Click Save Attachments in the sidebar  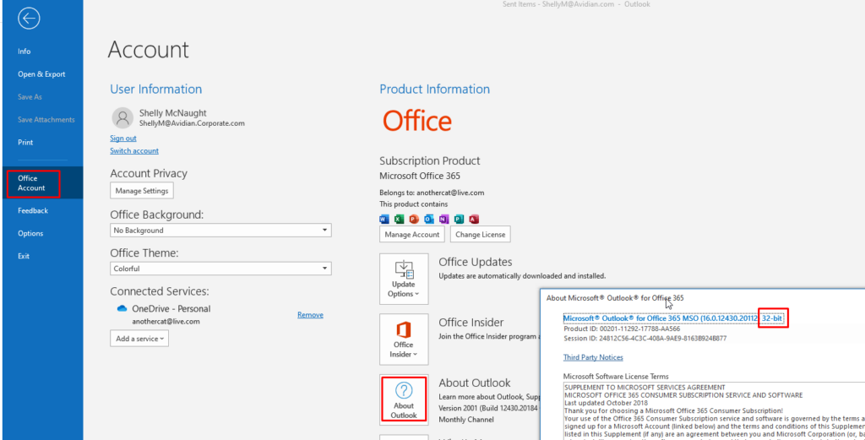point(46,120)
